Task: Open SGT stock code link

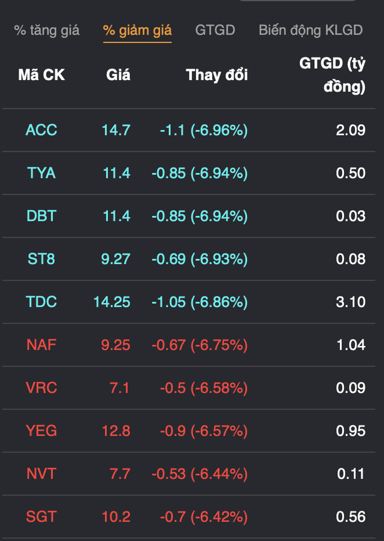Action: (x=41, y=517)
